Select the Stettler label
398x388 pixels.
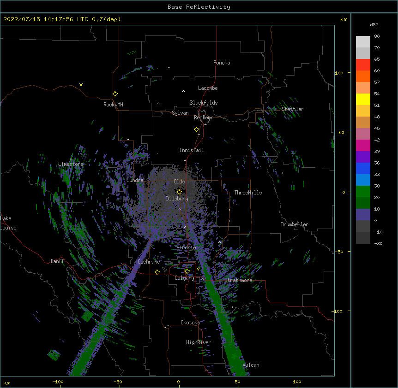(293, 109)
